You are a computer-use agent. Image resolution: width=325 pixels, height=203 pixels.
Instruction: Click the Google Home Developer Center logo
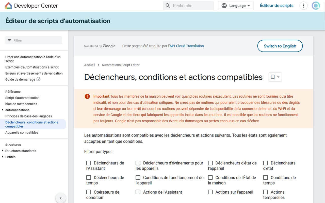(x=31, y=6)
